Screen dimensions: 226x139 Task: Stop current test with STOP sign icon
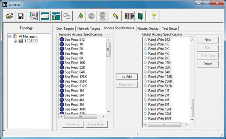[92, 16]
